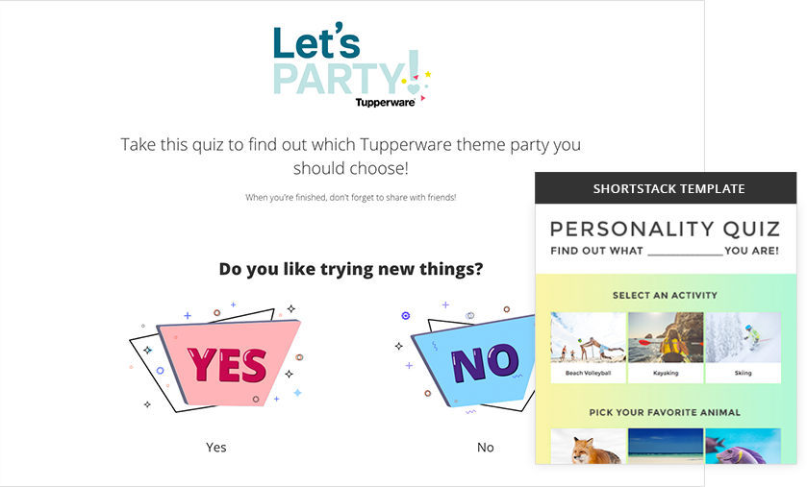
Task: Pick the purple fish animal image
Action: [x=743, y=446]
